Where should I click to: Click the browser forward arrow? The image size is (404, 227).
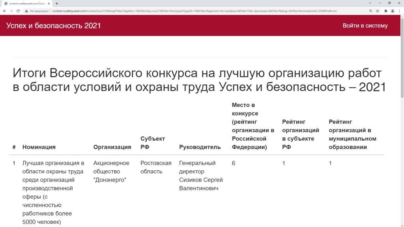click(11, 11)
